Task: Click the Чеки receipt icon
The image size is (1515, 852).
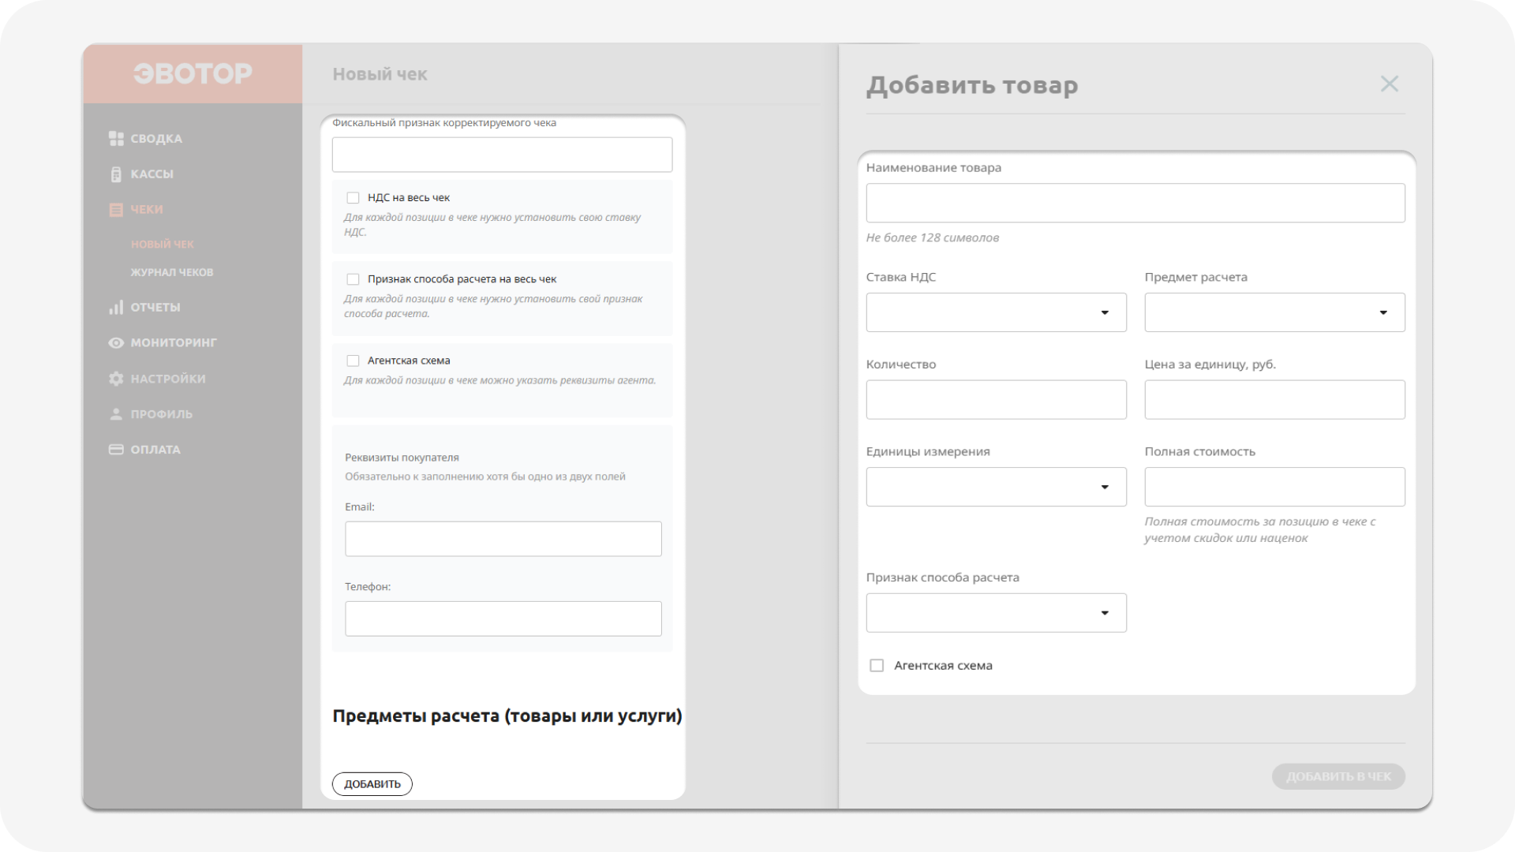Action: (115, 209)
